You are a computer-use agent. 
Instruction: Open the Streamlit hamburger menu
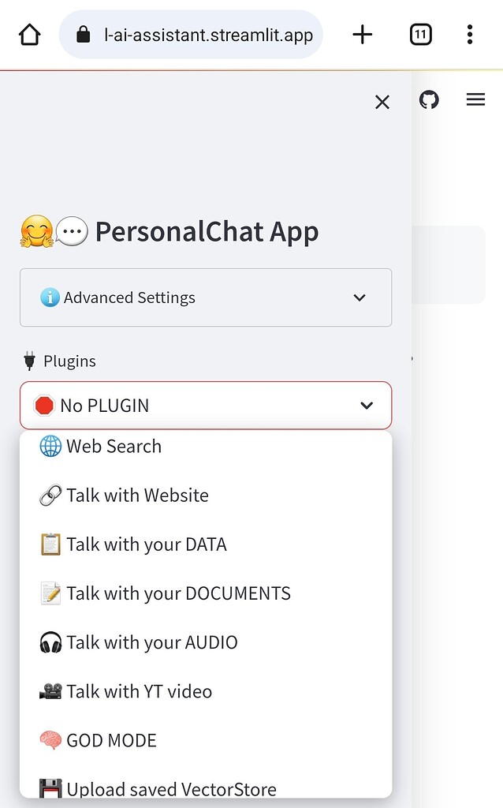coord(475,99)
